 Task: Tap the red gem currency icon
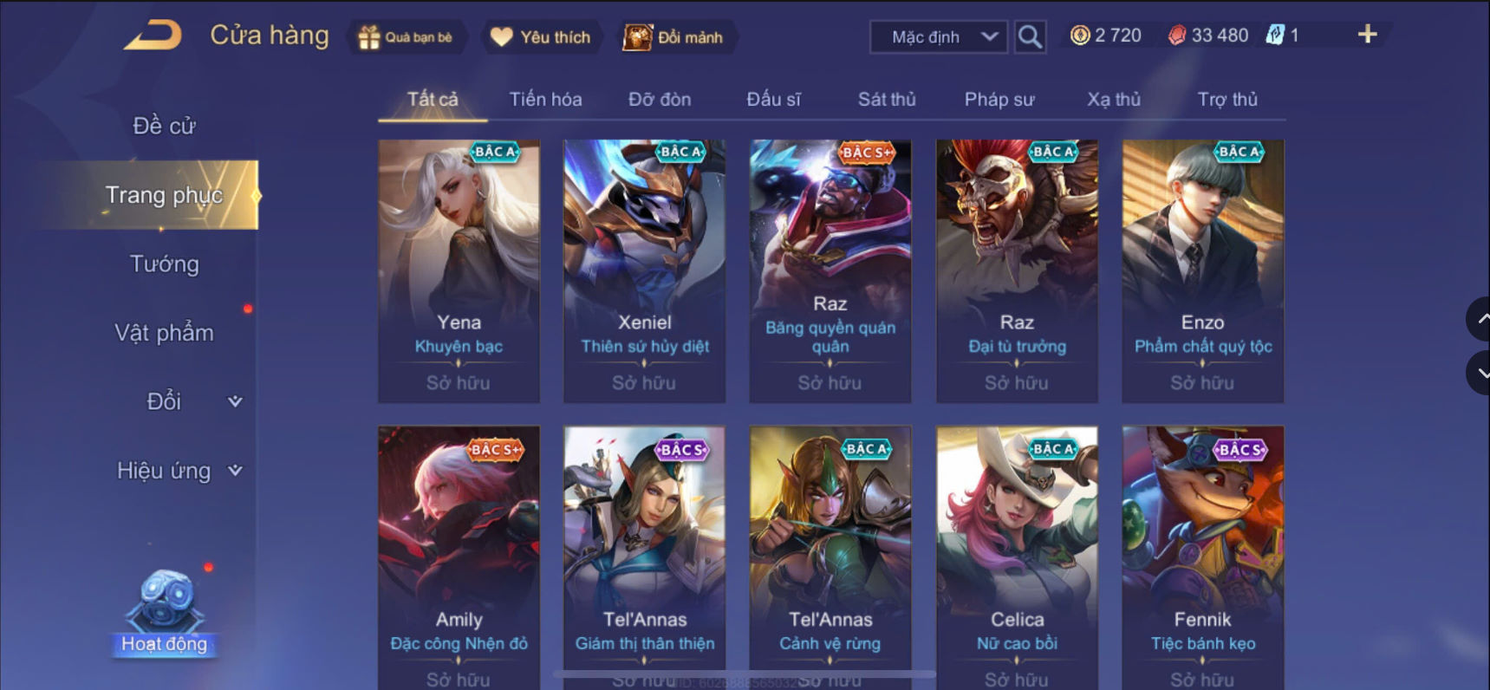1177,36
